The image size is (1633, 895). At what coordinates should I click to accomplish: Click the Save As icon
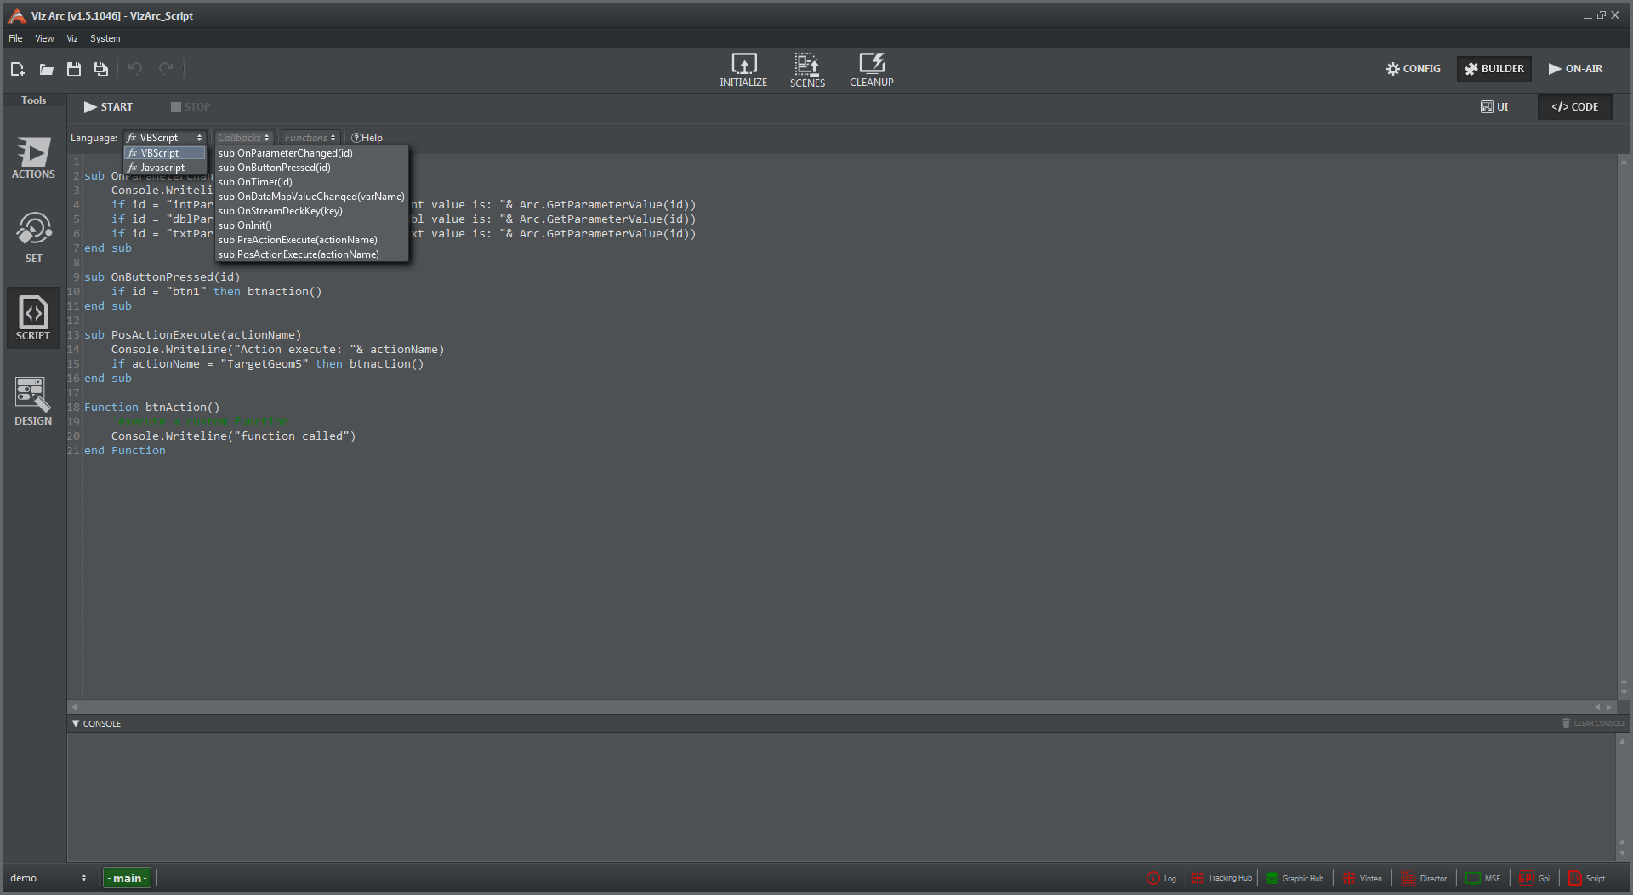101,69
